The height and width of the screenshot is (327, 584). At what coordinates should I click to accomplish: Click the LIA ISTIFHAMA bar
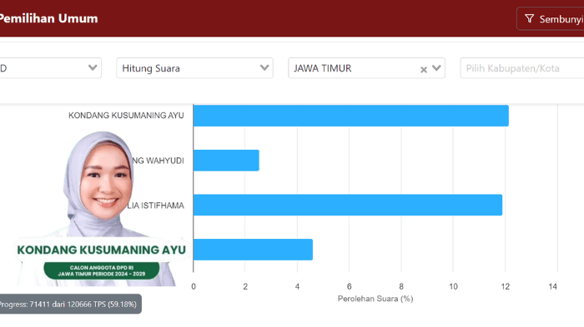point(348,205)
